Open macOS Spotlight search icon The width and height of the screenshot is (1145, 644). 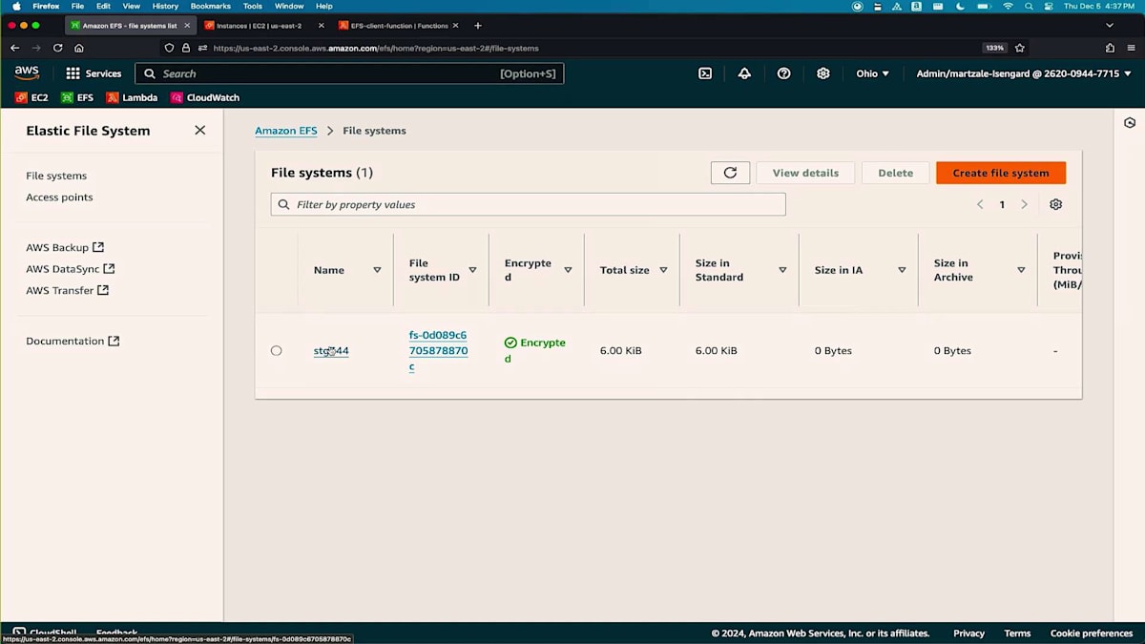[1029, 6]
